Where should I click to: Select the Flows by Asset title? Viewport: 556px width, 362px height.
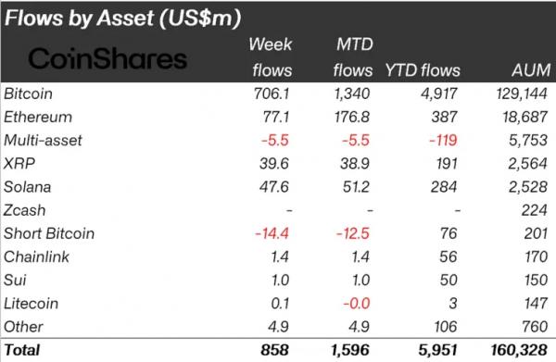point(122,18)
